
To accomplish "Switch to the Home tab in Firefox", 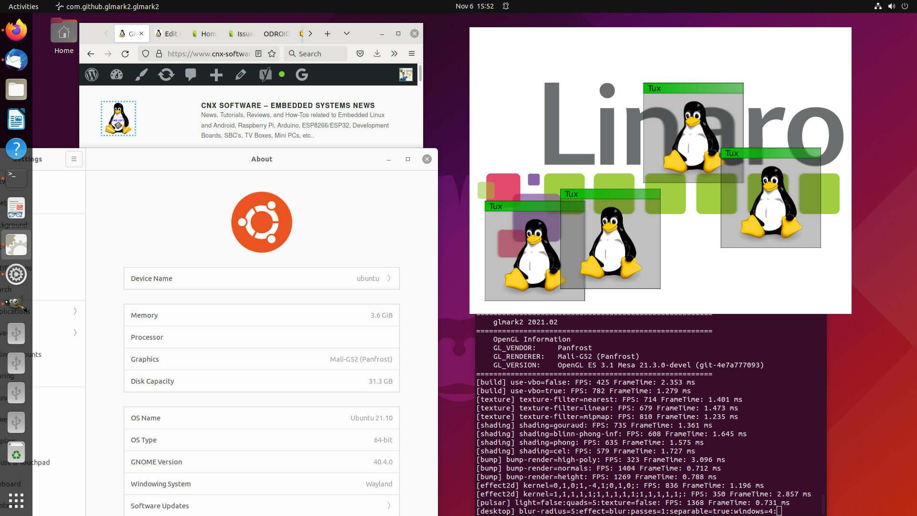I will tap(205, 33).
